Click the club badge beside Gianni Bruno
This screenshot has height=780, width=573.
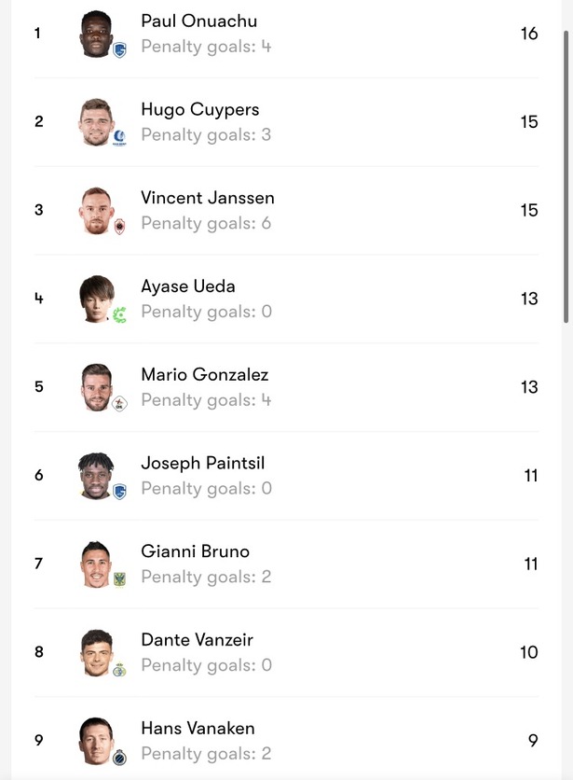point(119,580)
